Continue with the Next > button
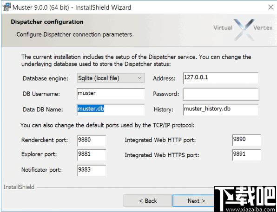Viewport: 277px width, 212px height. (x=193, y=201)
